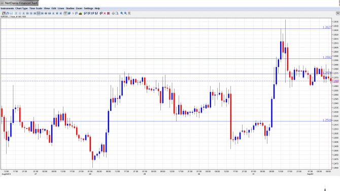The height and width of the screenshot is (191, 340).
Task: Click the EURUSD 1 hour chart caption
Action: click(x=13, y=17)
